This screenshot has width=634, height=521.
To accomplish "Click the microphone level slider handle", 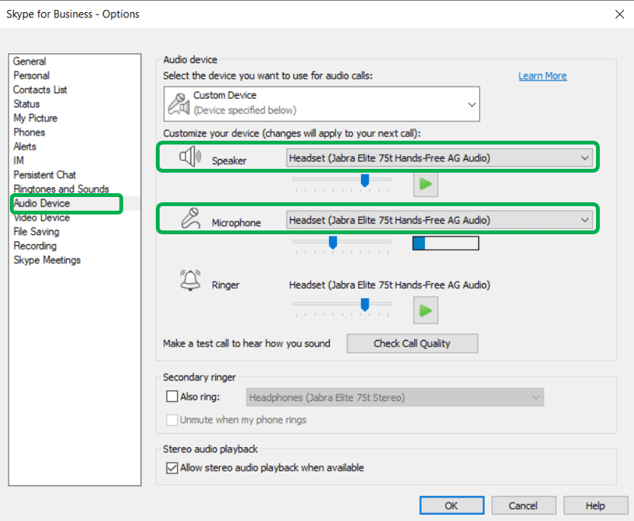I will [332, 242].
